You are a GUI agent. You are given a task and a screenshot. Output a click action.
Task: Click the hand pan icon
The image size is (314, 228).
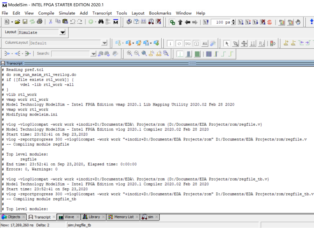298,22
